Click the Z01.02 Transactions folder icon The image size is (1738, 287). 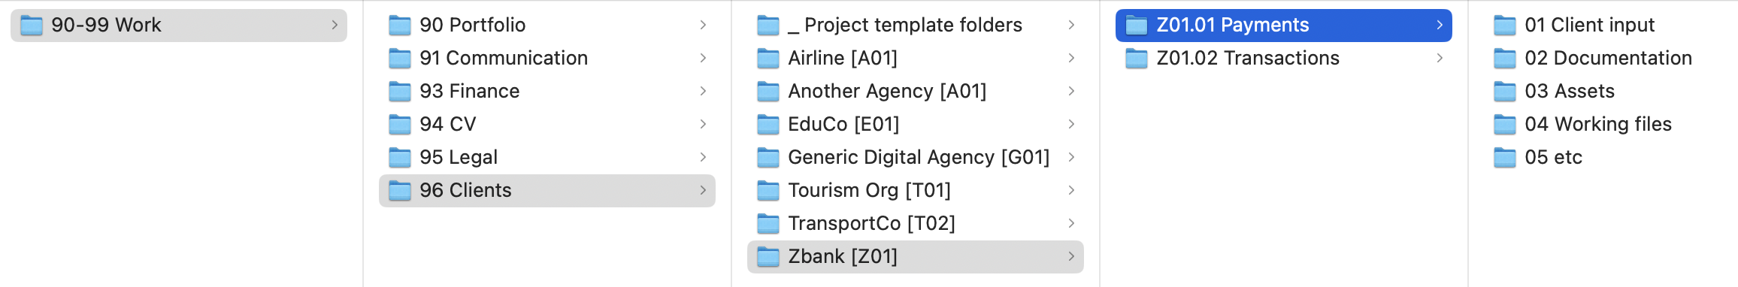[1137, 59]
